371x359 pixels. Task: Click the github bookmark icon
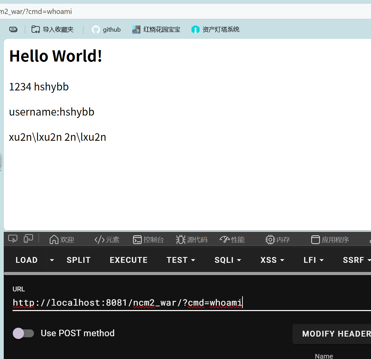pyautogui.click(x=96, y=30)
